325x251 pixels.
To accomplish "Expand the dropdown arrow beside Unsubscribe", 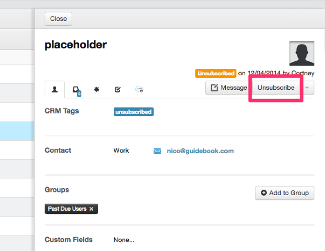I will tap(307, 88).
